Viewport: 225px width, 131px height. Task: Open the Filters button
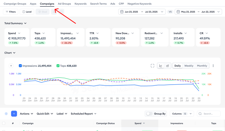pos(11,12)
